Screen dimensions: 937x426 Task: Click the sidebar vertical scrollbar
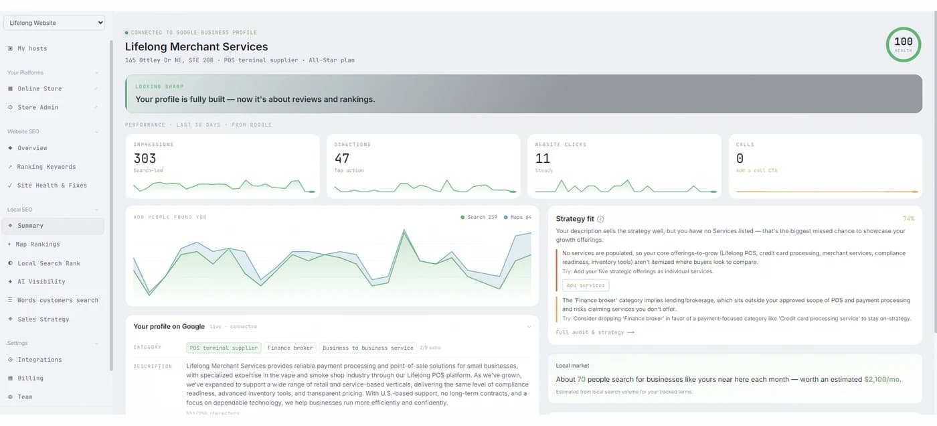pos(111,205)
